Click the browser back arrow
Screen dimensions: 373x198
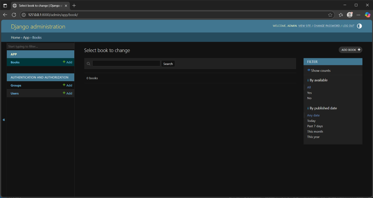point(5,15)
